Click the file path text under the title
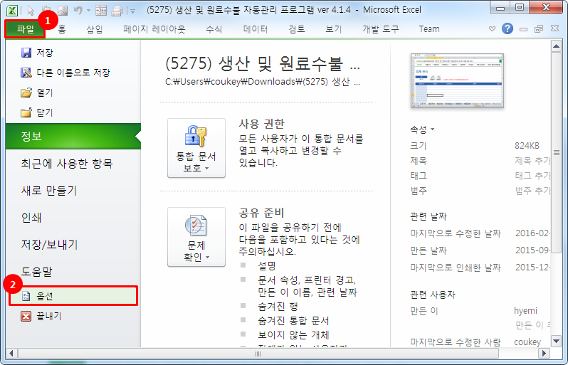The image size is (568, 365). pos(263,82)
